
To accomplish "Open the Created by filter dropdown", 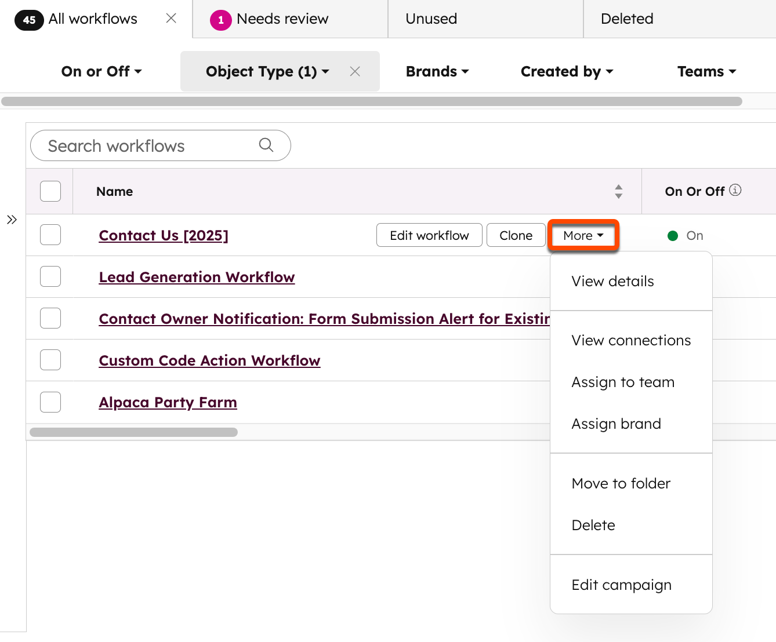I will [567, 71].
